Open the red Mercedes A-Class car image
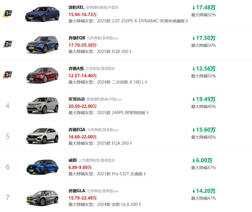 42,75
